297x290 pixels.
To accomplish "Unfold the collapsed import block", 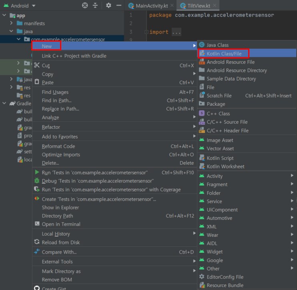I will (146, 32).
